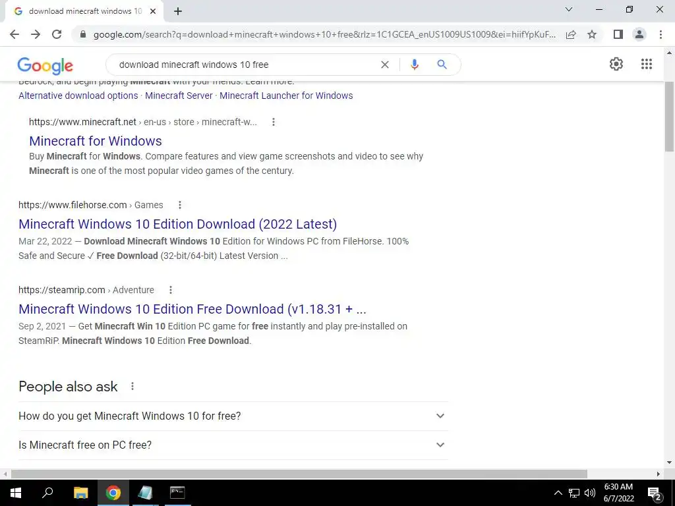Open Windows taskbar search
The width and height of the screenshot is (675, 506).
click(47, 493)
